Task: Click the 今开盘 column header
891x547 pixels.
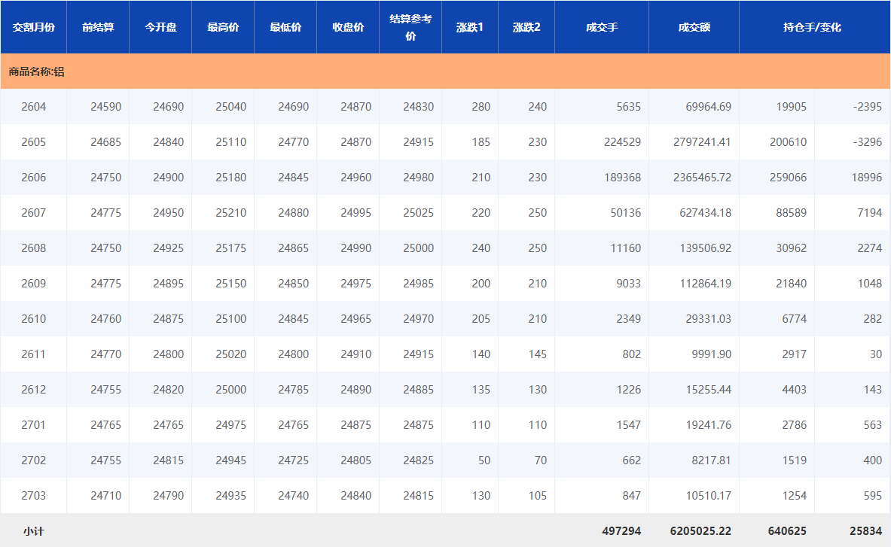Action: (160, 27)
